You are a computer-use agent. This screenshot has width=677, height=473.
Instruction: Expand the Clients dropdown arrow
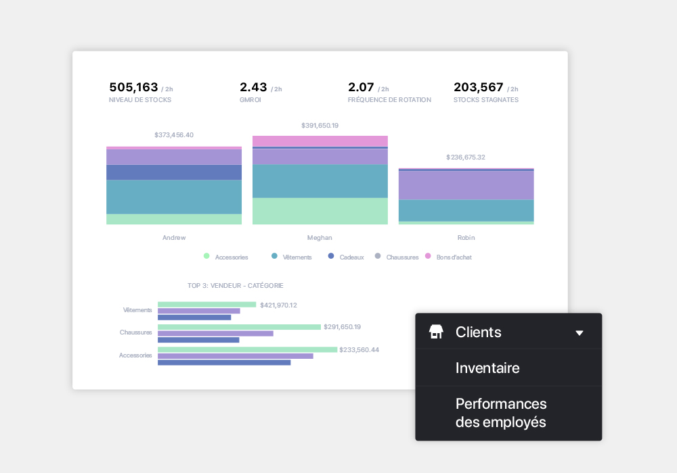(x=579, y=332)
